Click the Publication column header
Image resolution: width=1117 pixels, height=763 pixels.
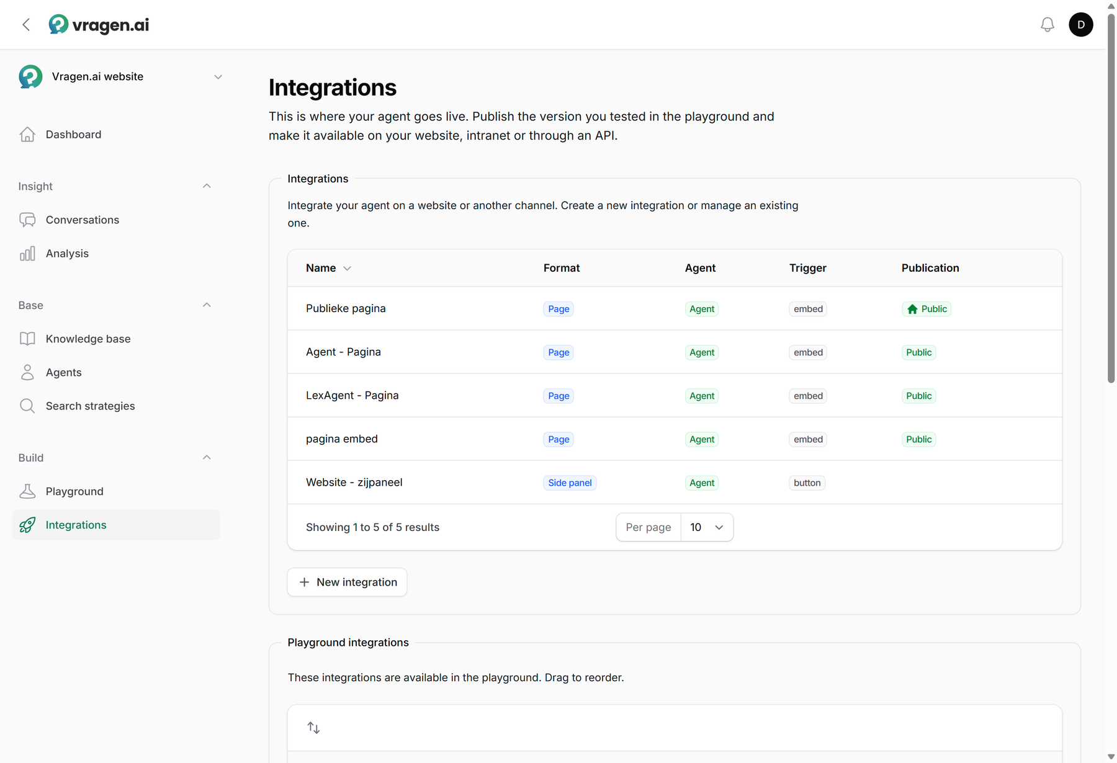[x=930, y=268]
